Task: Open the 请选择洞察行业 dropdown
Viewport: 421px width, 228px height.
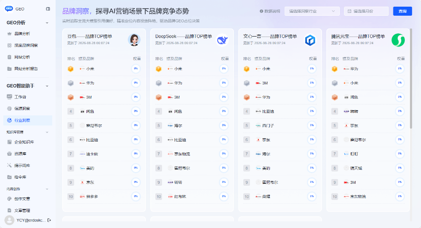Action: click(x=312, y=11)
